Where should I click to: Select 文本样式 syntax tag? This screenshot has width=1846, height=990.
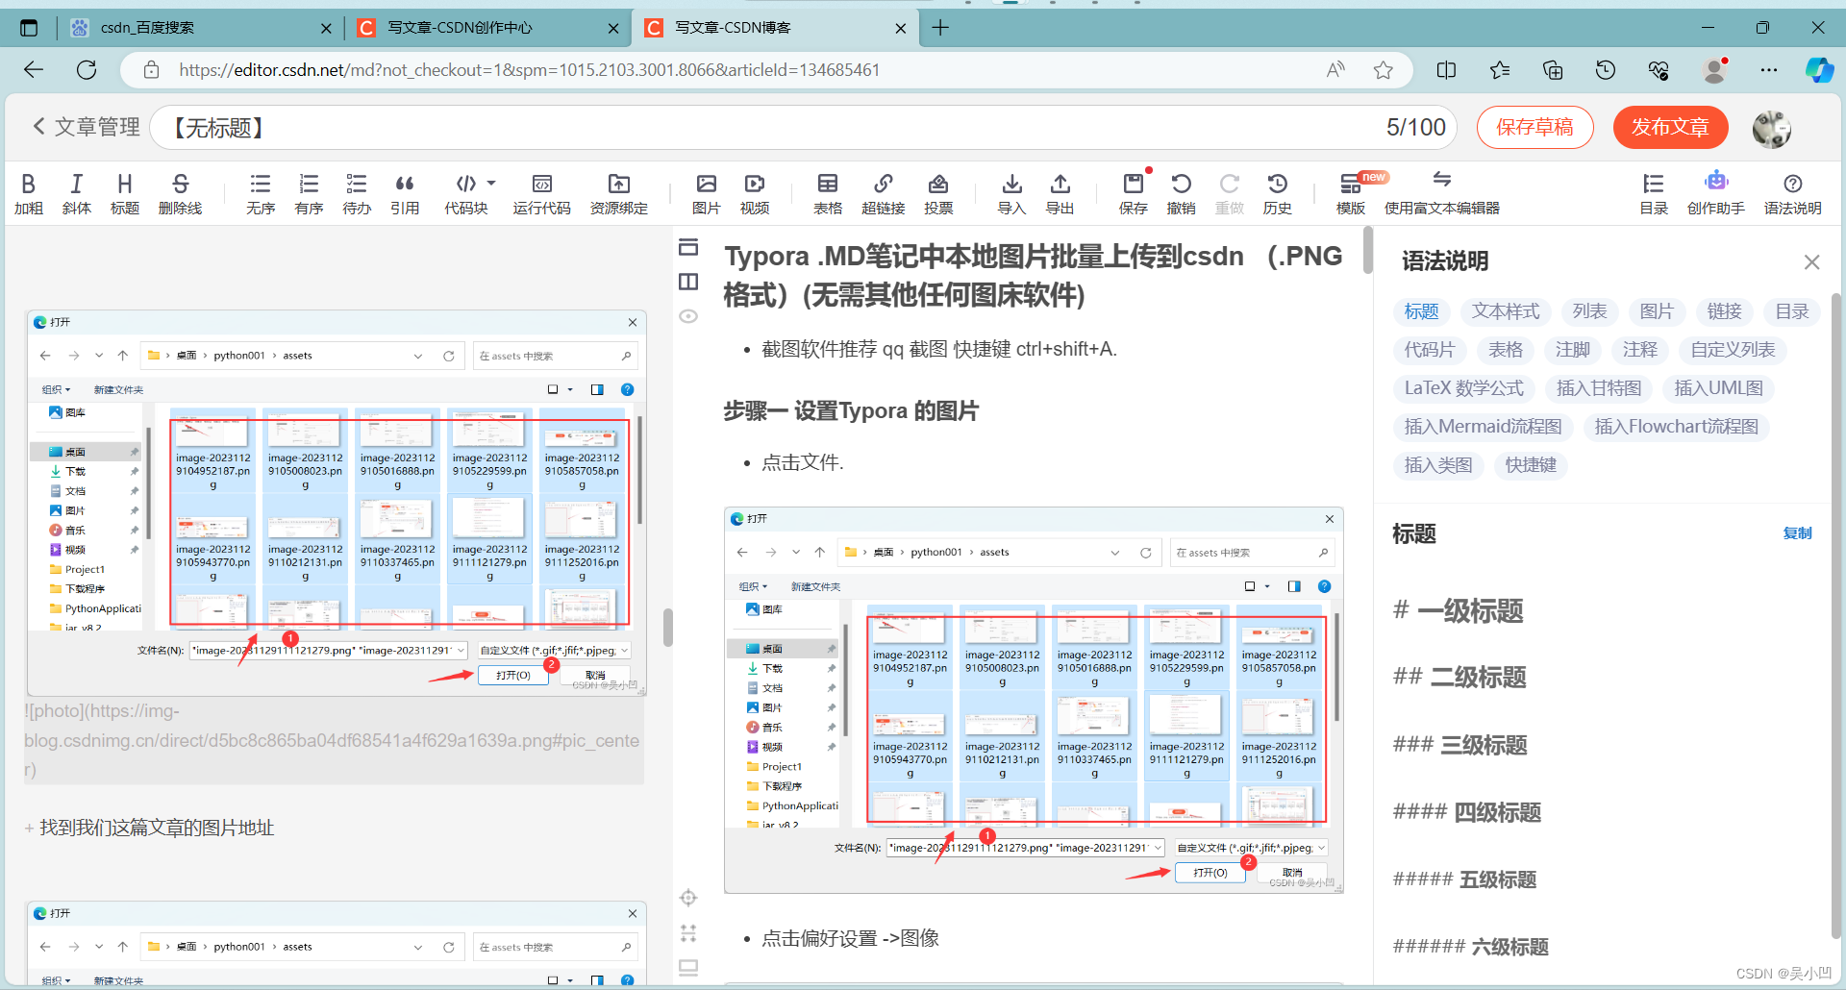click(1506, 311)
